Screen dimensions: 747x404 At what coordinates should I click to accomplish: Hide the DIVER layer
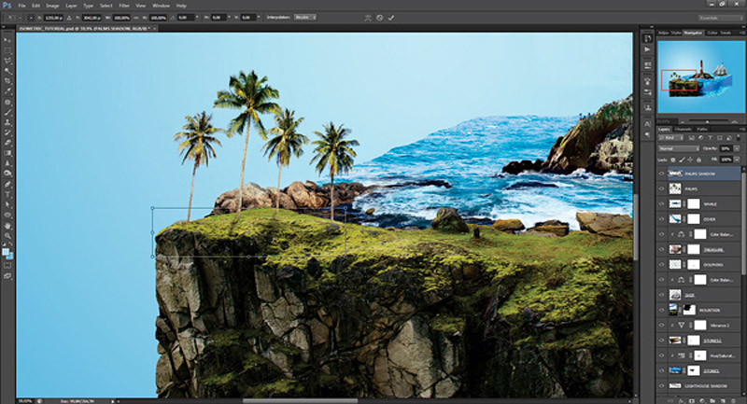click(661, 219)
